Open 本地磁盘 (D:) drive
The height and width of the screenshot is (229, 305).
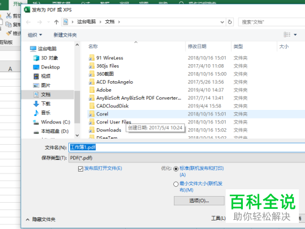point(51,131)
